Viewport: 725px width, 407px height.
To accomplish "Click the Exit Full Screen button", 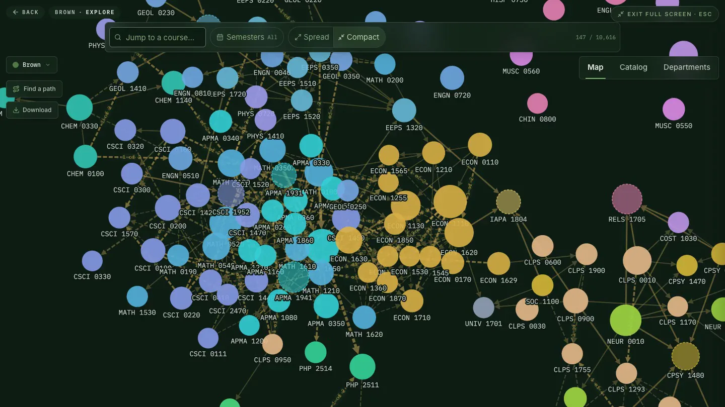I will (x=665, y=14).
